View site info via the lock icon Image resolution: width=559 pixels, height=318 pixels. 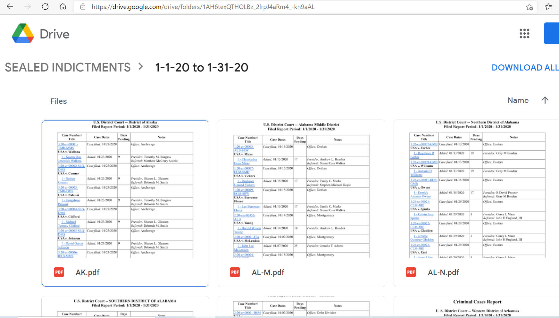(83, 7)
